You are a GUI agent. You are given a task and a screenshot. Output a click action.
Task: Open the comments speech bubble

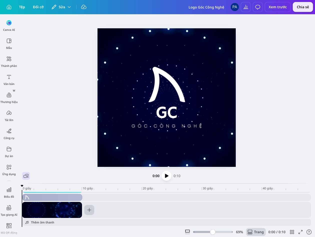click(x=258, y=7)
